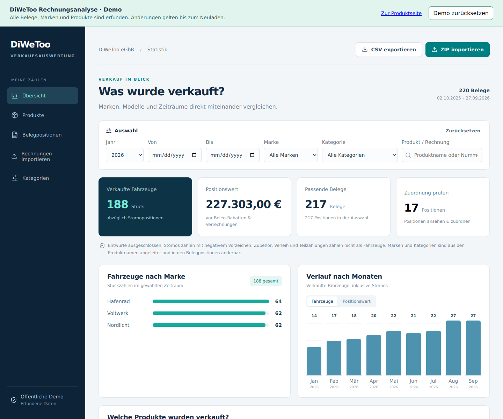
Task: Click the Voltwerk brand row label
Action: pos(118,313)
